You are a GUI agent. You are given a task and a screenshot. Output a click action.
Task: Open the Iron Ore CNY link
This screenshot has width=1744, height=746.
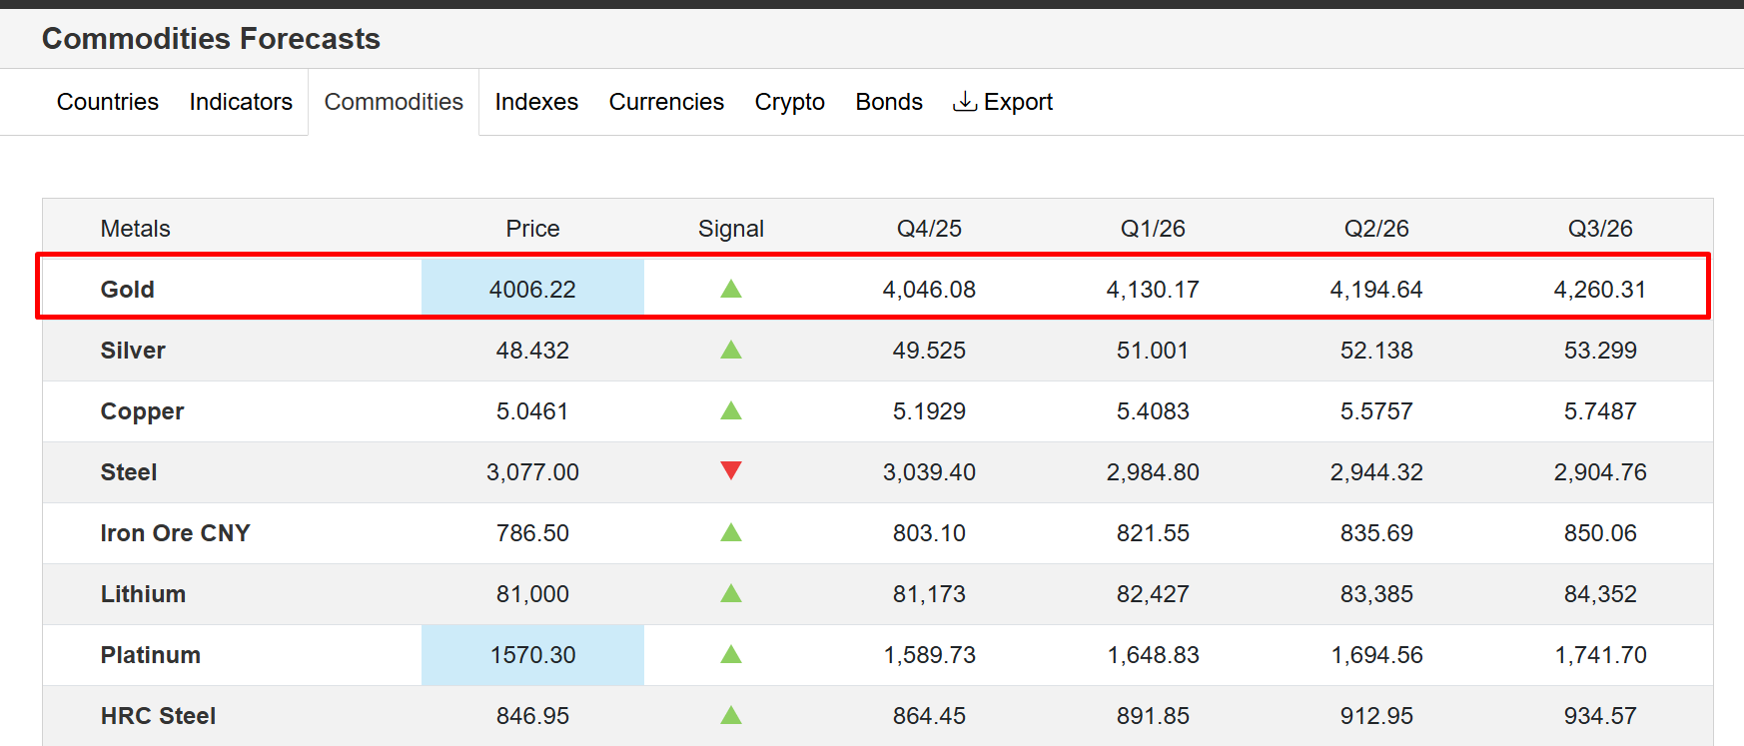pyautogui.click(x=175, y=533)
